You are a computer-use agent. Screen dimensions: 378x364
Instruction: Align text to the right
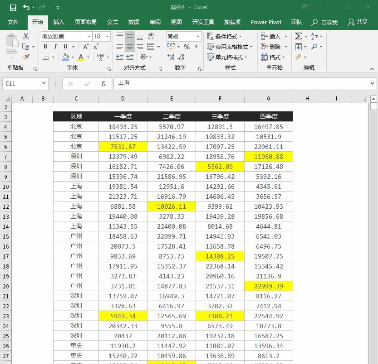coord(140,47)
